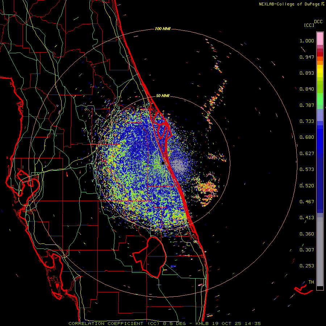Image resolution: width=326 pixels, height=326 pixels.
Task: Click the DCC label above the color scale
Action: coord(318,22)
